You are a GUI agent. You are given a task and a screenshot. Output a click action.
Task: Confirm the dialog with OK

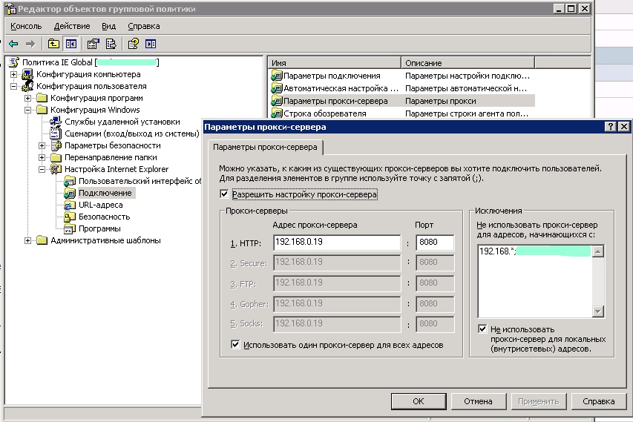coord(419,401)
